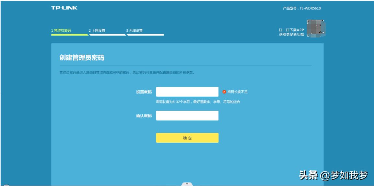Click the password length hint text
374x186 pixels.
click(198, 102)
